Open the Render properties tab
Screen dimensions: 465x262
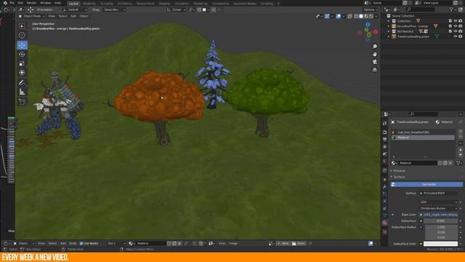click(x=385, y=132)
